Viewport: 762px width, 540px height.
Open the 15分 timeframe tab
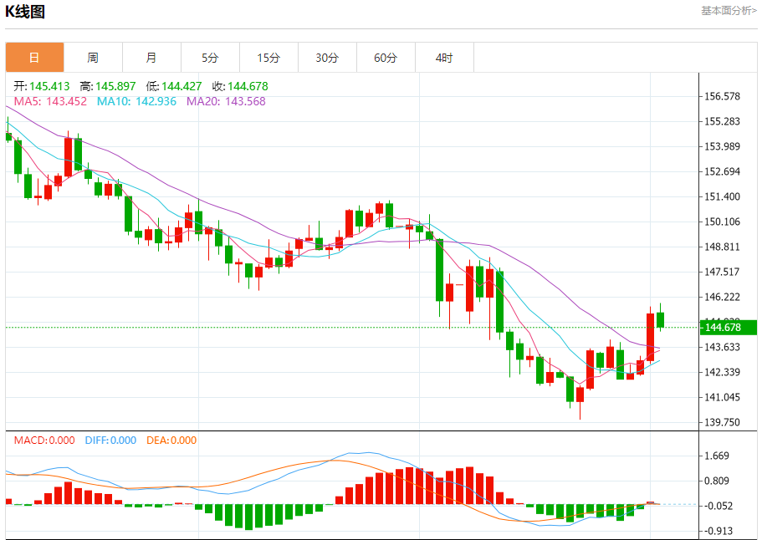pyautogui.click(x=268, y=58)
